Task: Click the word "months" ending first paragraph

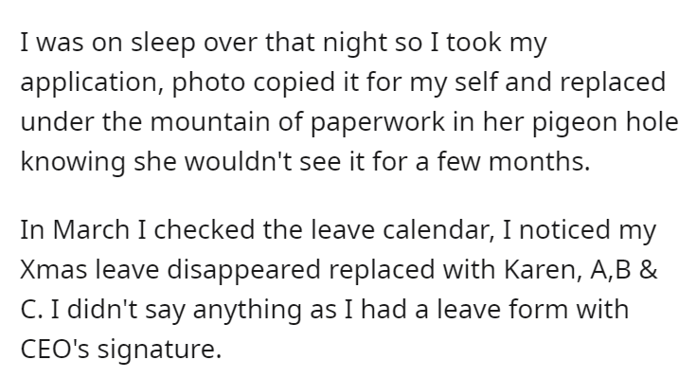Action: pyautogui.click(x=540, y=161)
